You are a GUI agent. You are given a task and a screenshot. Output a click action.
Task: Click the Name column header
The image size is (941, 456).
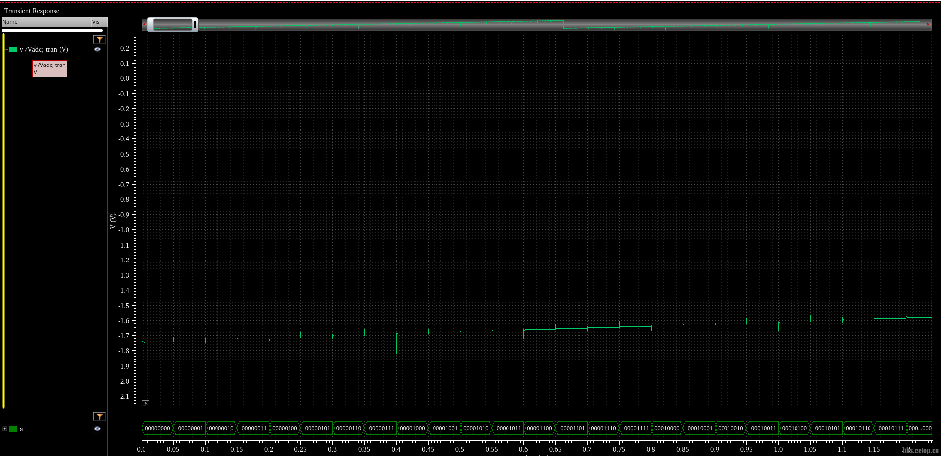pyautogui.click(x=46, y=22)
